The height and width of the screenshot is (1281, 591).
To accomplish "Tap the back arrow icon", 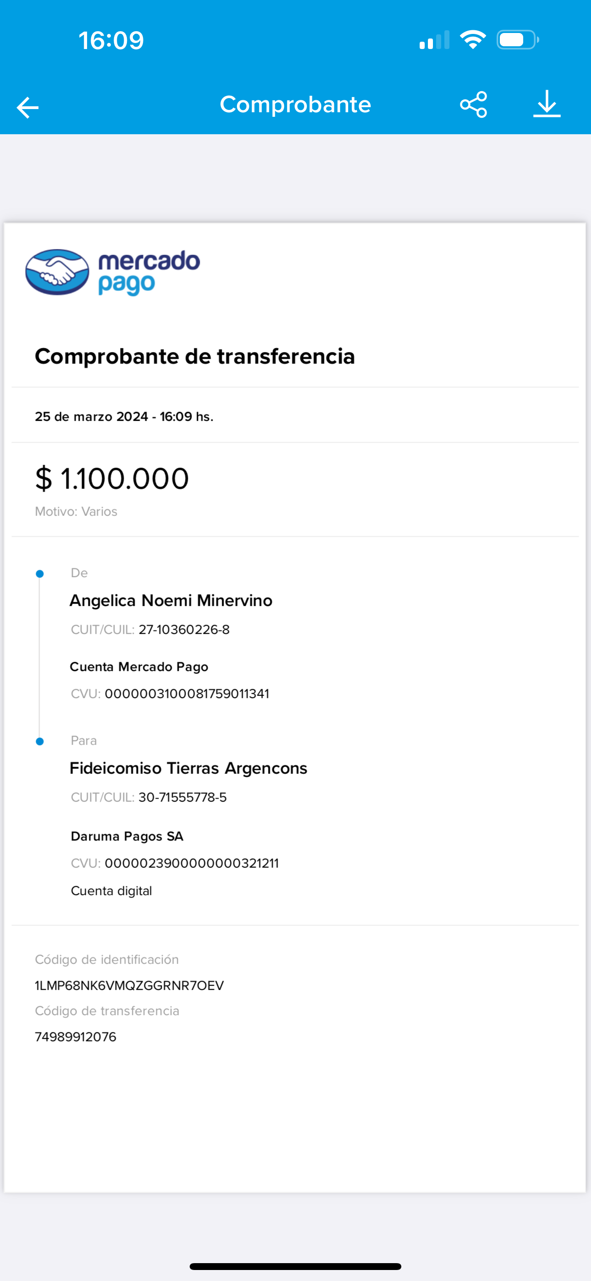I will (28, 107).
